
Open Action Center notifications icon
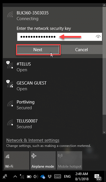tap(98, 177)
